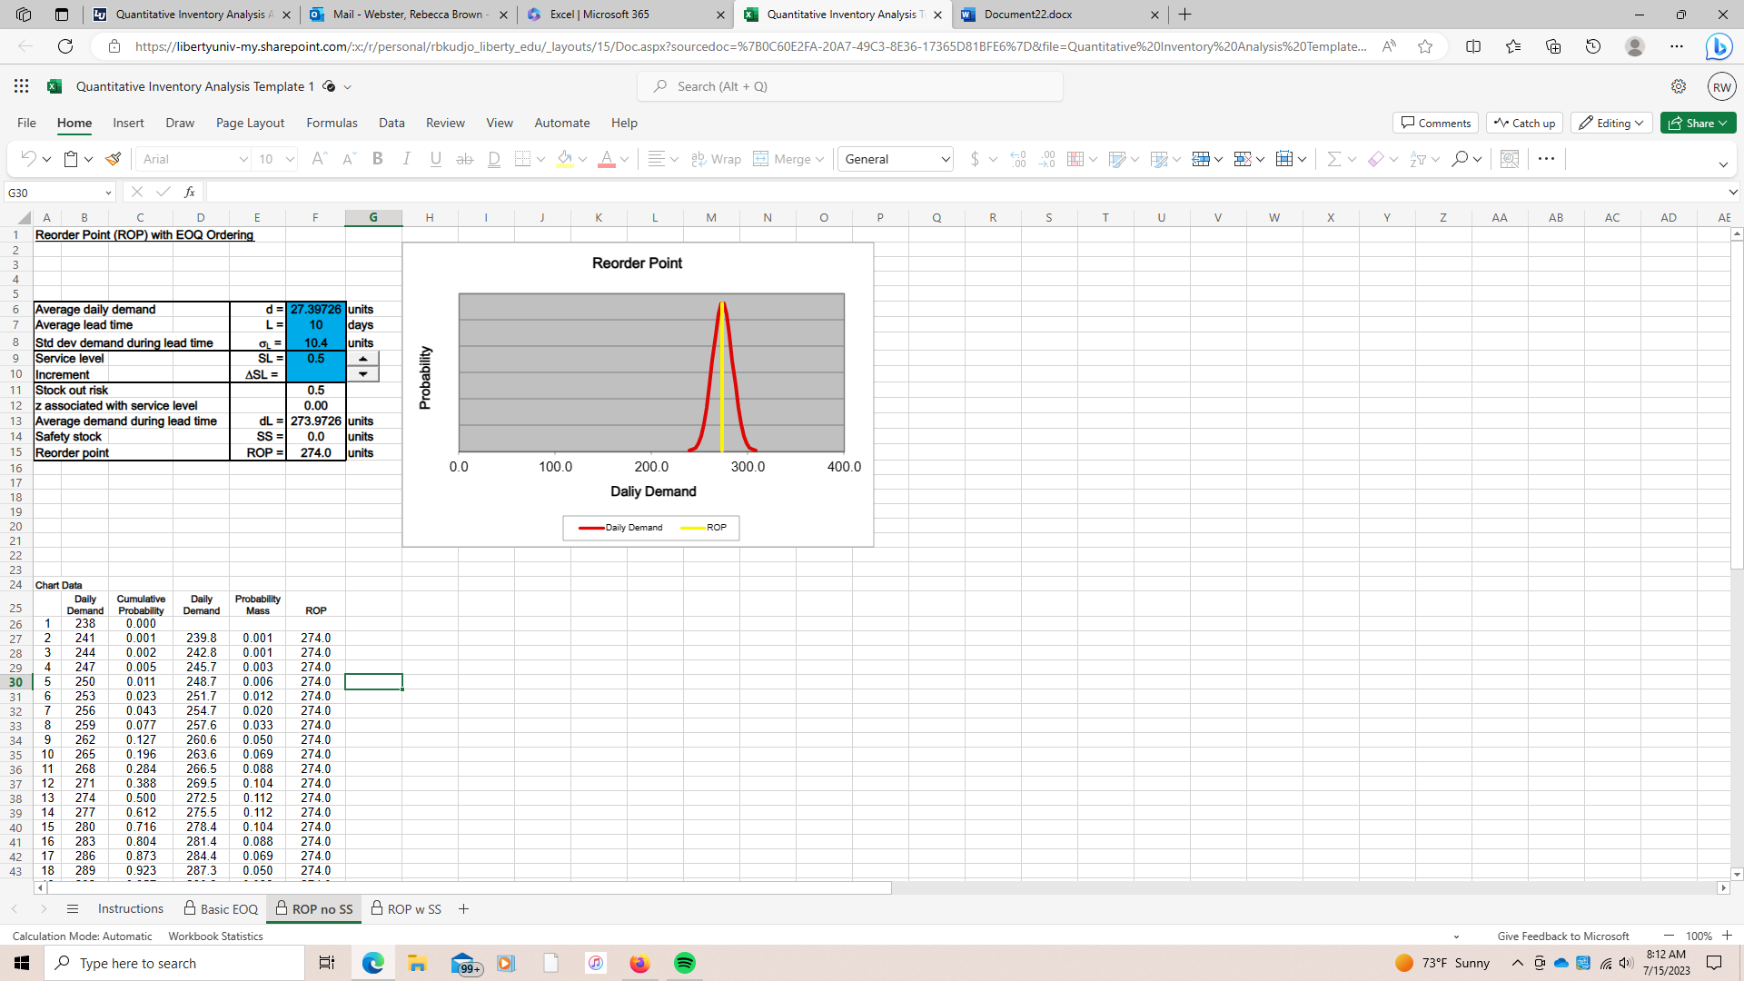
Task: Switch to the Data ribbon tab
Action: point(391,123)
